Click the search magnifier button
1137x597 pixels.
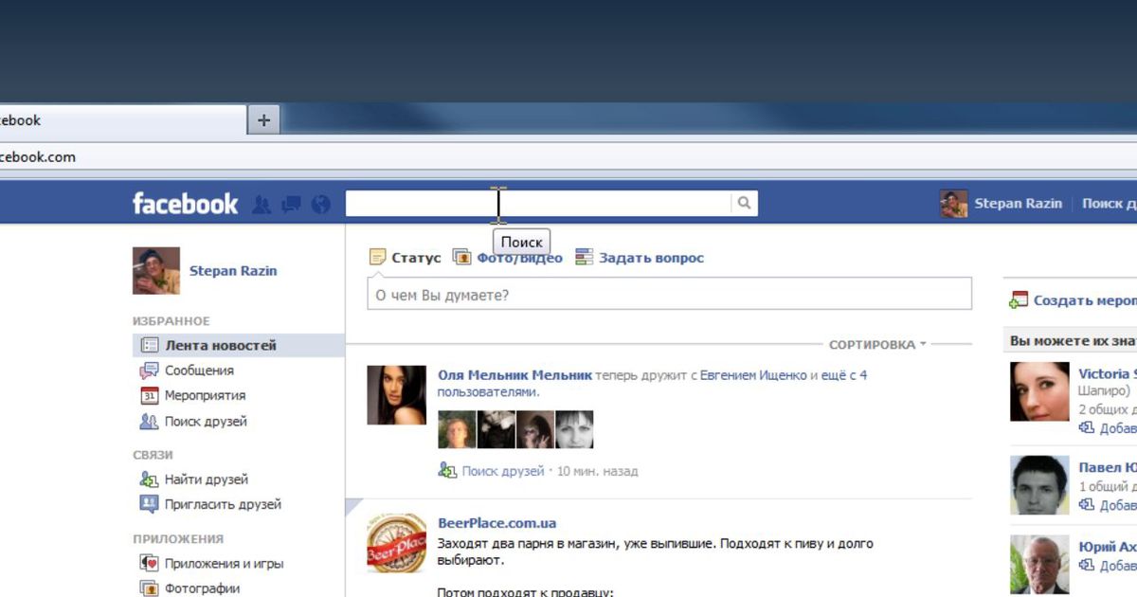click(x=744, y=203)
